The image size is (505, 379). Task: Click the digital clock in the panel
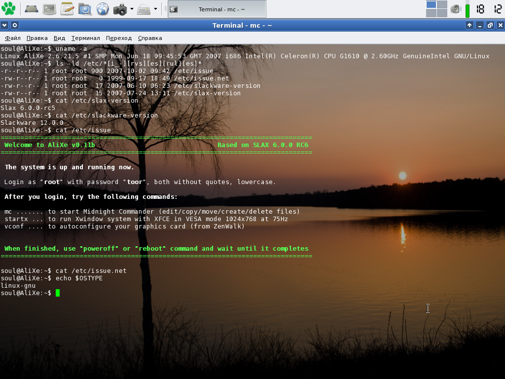489,9
